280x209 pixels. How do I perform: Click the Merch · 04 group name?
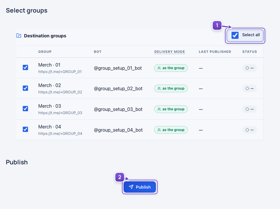(x=50, y=127)
